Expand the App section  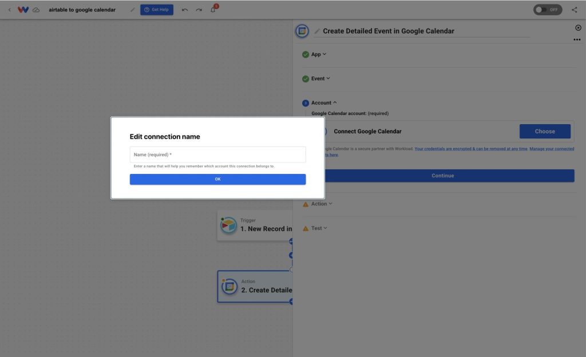pyautogui.click(x=319, y=54)
